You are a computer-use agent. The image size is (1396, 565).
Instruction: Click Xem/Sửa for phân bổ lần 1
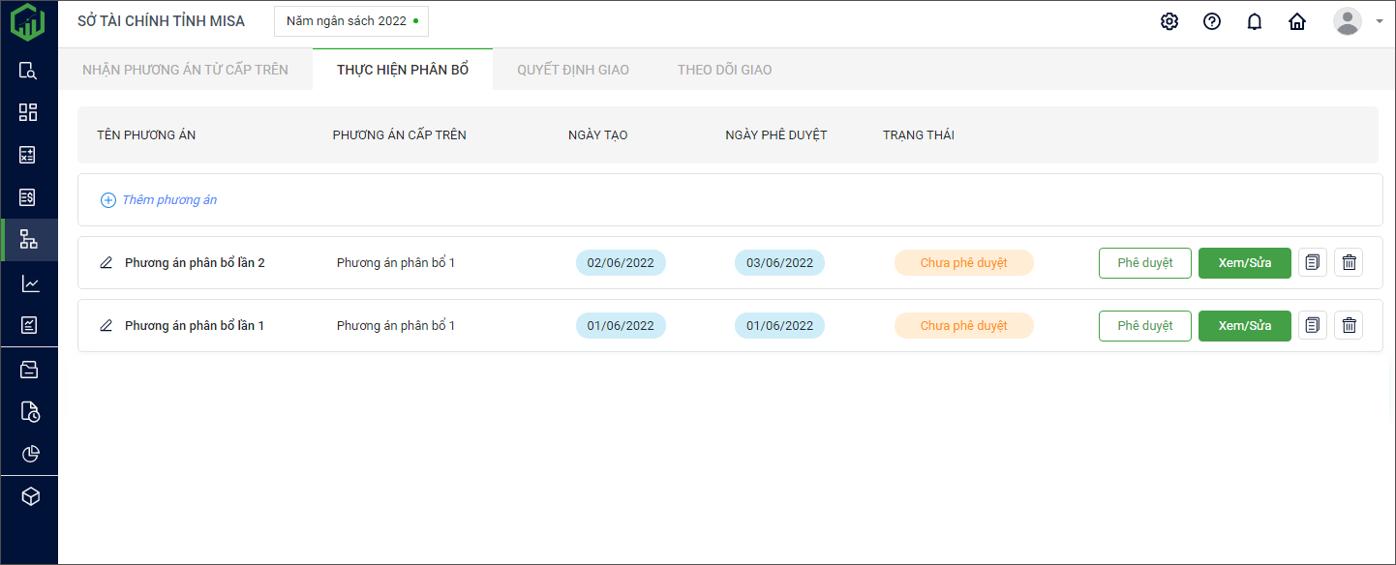(1244, 326)
